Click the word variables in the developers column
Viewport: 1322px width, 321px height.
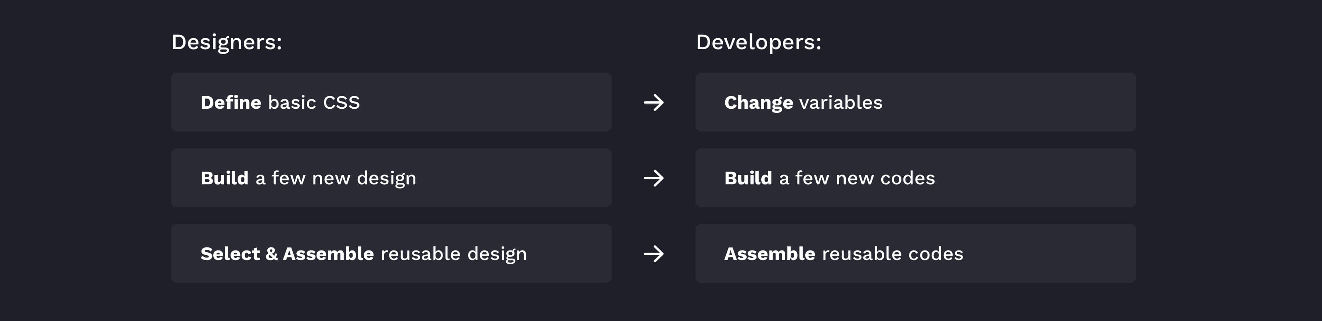pyautogui.click(x=841, y=102)
